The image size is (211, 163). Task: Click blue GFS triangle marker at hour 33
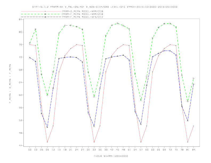(x=94, y=126)
